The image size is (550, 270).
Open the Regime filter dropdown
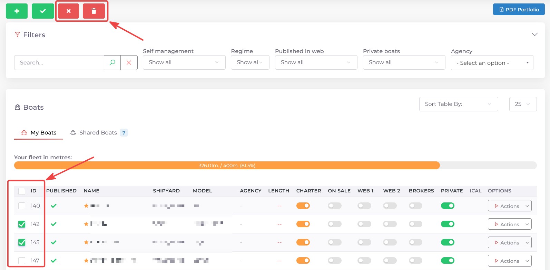pyautogui.click(x=250, y=62)
